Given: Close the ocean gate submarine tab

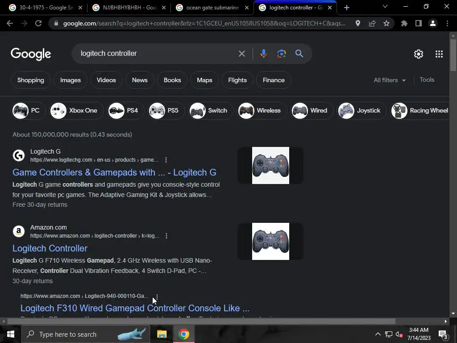Looking at the screenshot, I should (247, 8).
